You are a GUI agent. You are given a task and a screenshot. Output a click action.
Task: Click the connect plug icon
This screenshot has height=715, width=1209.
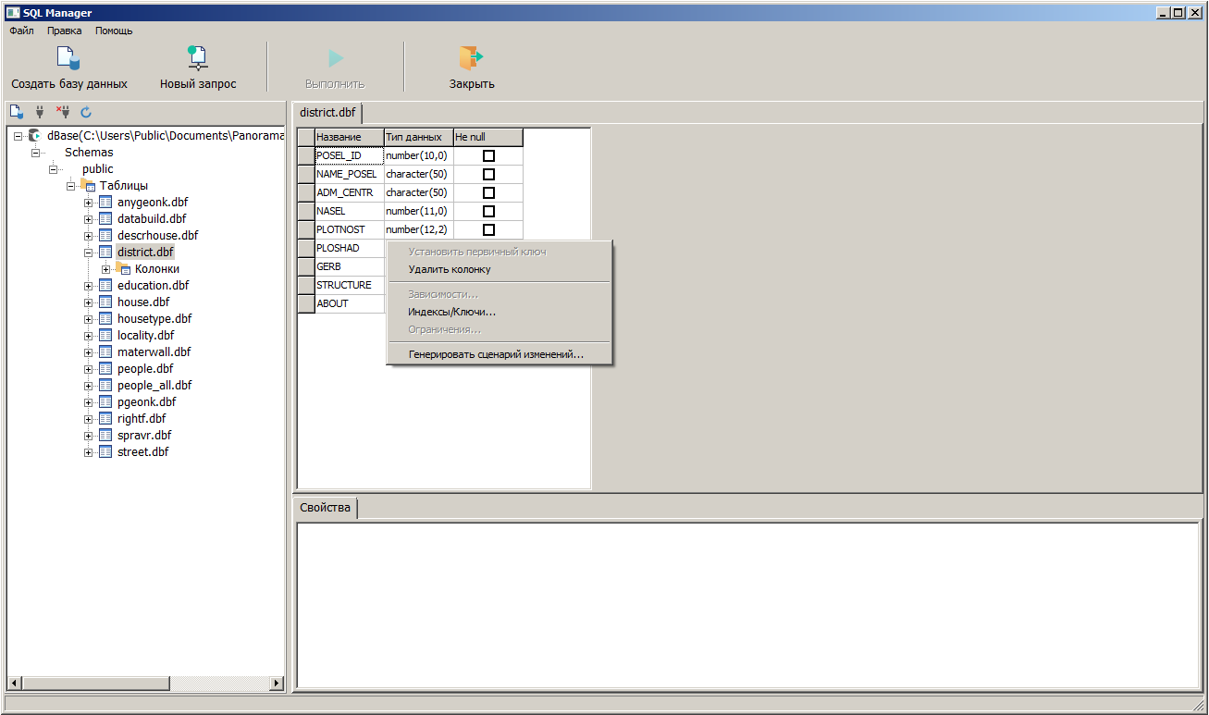pos(40,112)
